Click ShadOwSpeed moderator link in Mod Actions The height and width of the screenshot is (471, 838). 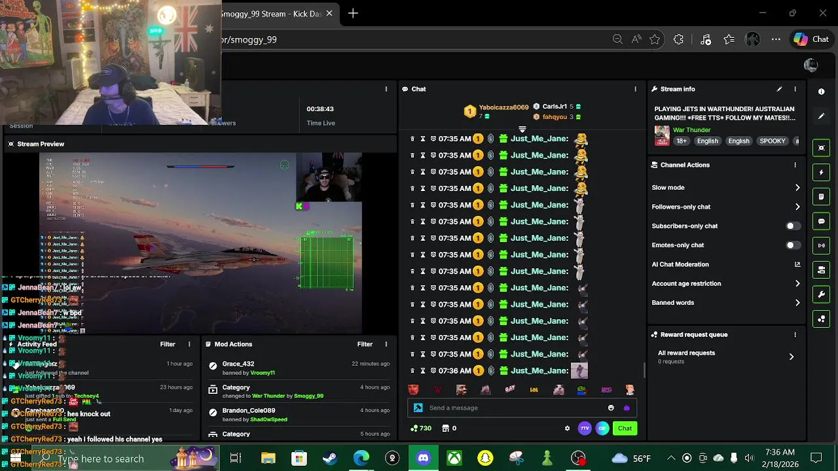click(x=268, y=419)
